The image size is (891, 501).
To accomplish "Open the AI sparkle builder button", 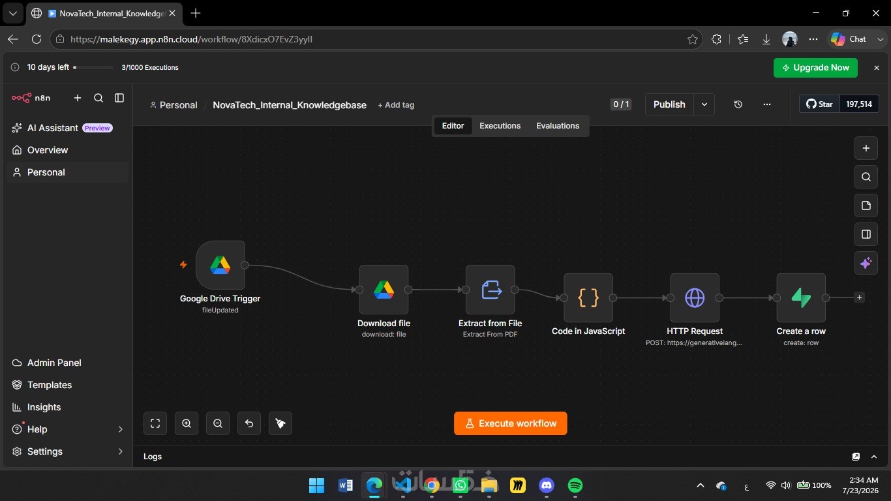I will tap(866, 263).
